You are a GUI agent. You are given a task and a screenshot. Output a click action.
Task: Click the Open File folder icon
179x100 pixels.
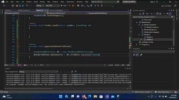[17, 6]
